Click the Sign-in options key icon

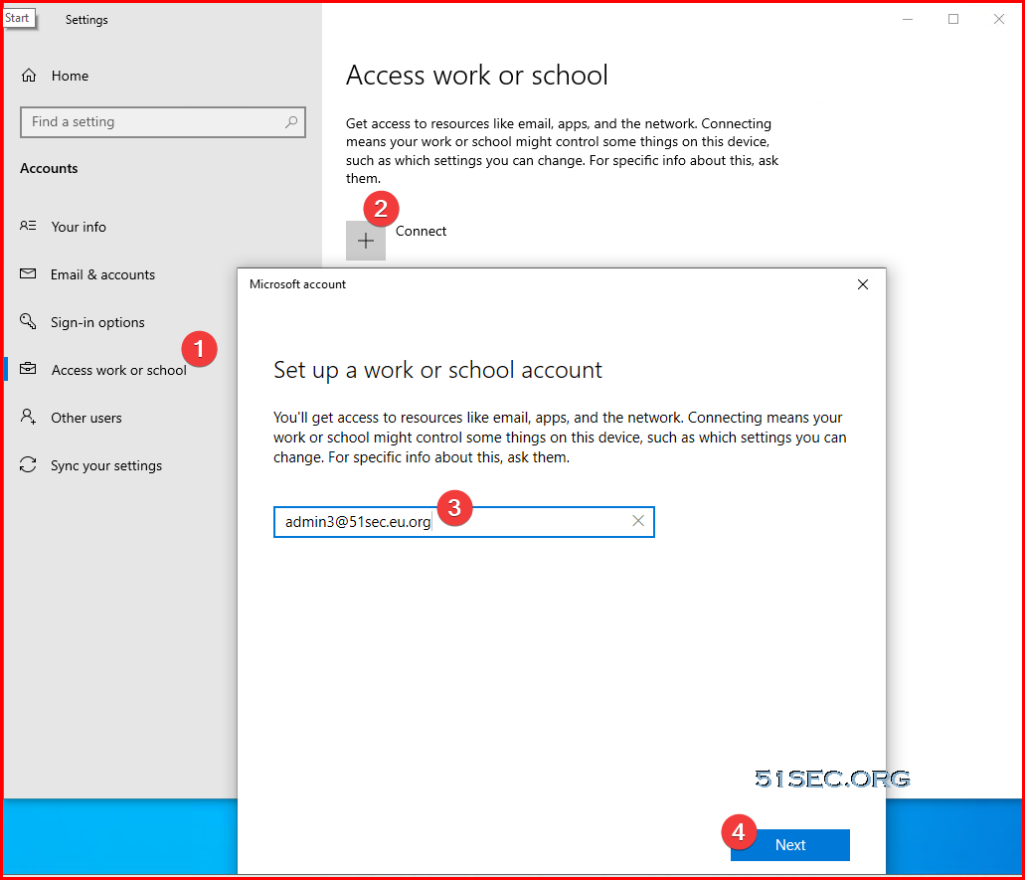coord(28,321)
